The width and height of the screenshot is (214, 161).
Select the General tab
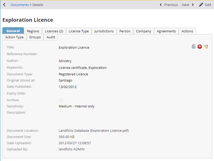(x=13, y=31)
